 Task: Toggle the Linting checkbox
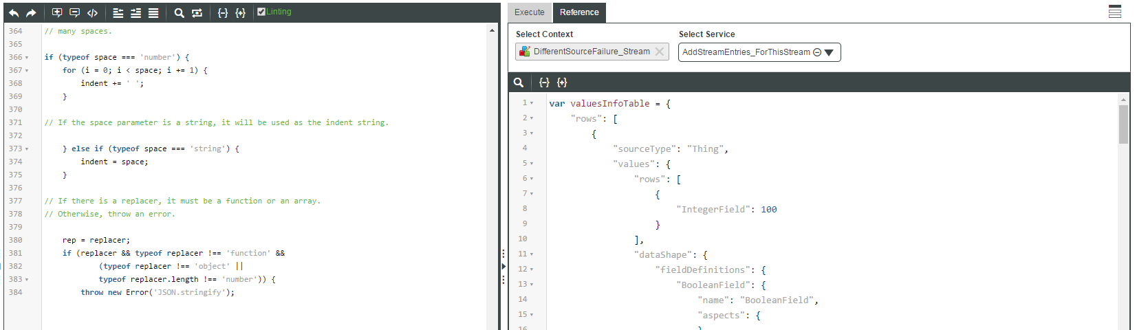tap(261, 12)
